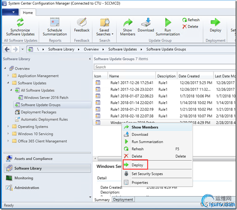Click Delete in the ribbon
The image size is (237, 210).
click(190, 26)
